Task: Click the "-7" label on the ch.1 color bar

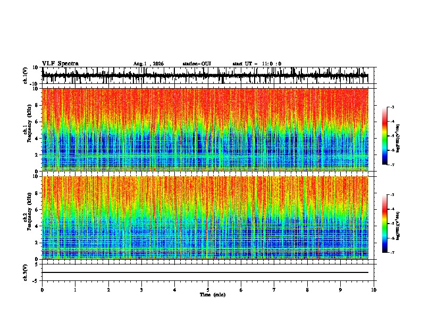Action: tap(392, 165)
